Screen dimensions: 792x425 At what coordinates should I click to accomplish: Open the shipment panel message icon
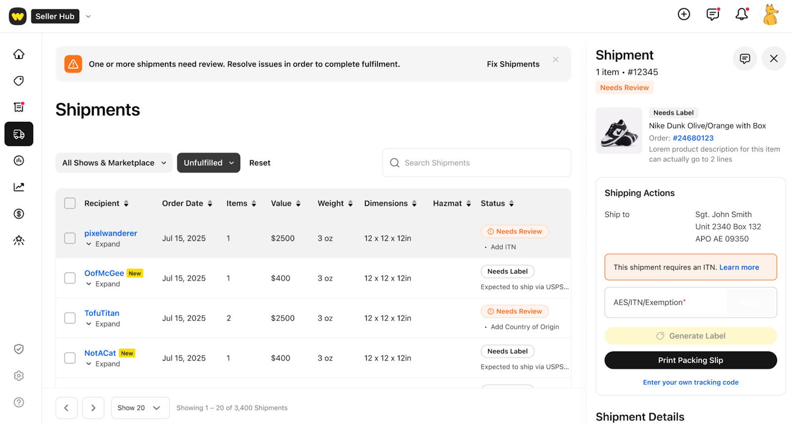[744, 59]
